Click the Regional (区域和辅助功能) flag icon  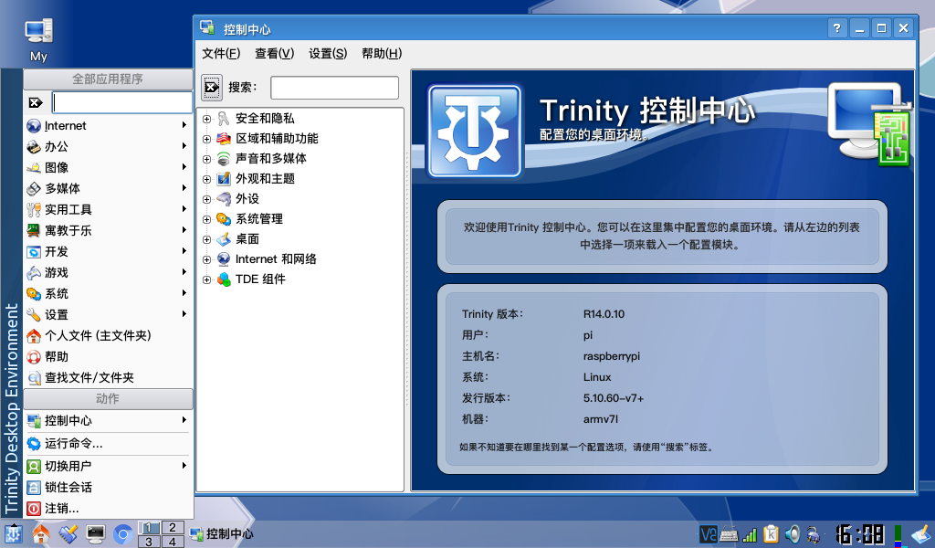coord(224,139)
